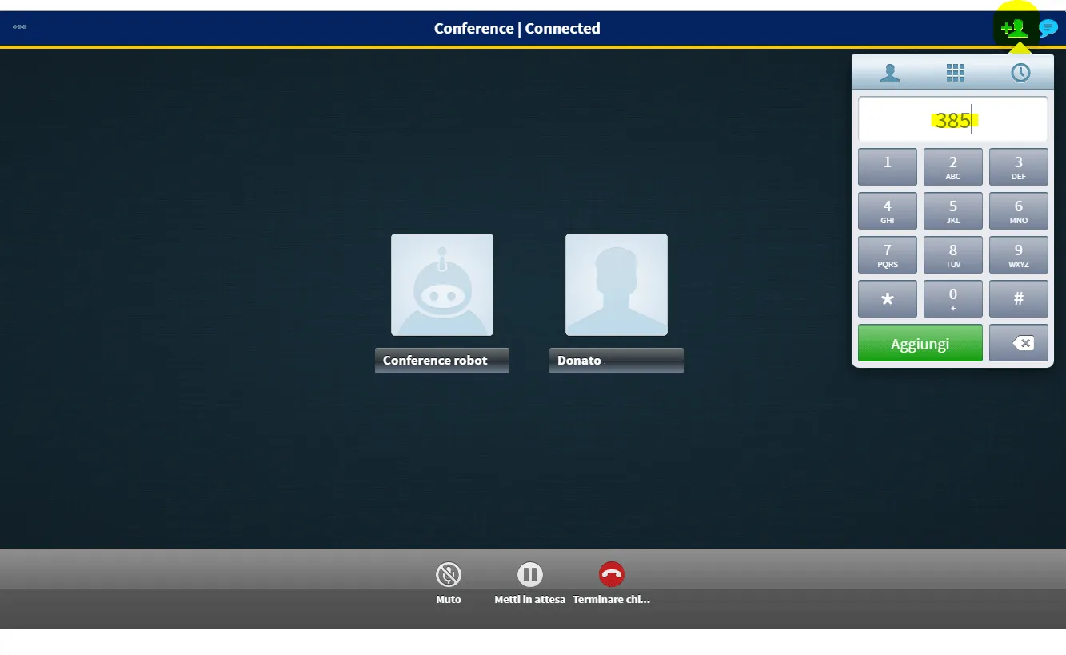Toggle Metti in attesa hold button

click(529, 575)
